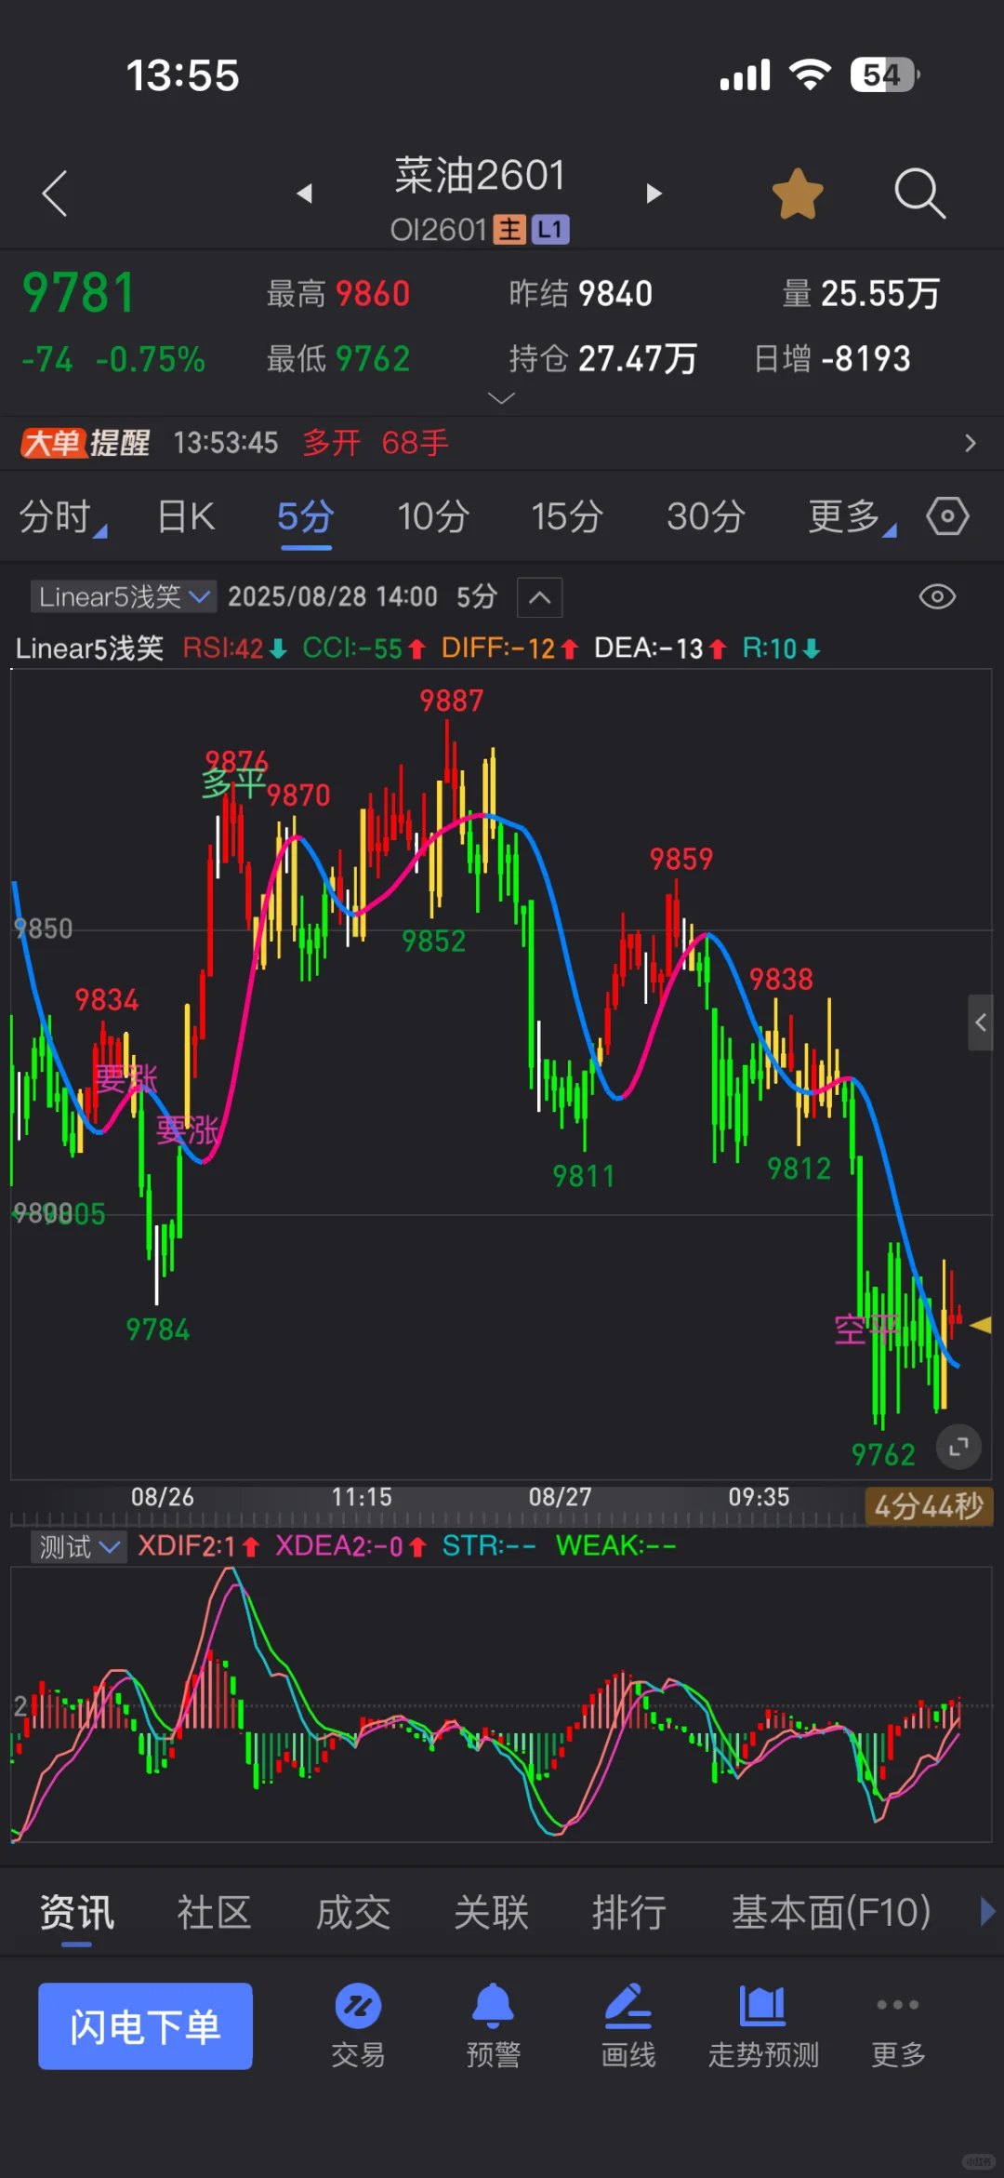
Task: Tap the 闪电下单 button
Action: (145, 2026)
